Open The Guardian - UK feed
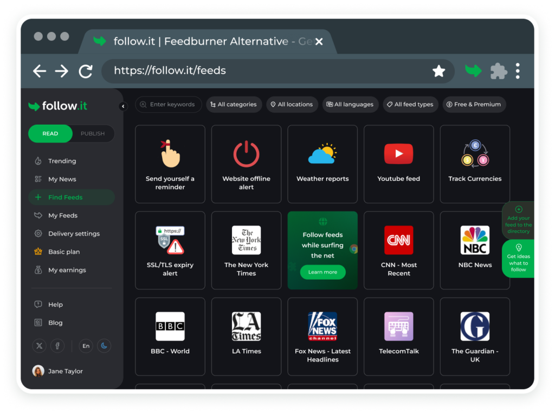 click(475, 337)
